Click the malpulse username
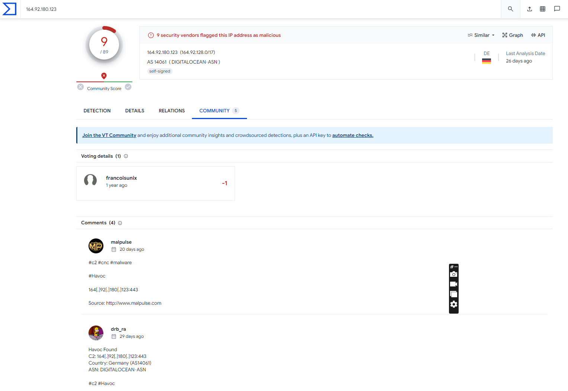Viewport: 568px width, 391px height. [x=121, y=242]
